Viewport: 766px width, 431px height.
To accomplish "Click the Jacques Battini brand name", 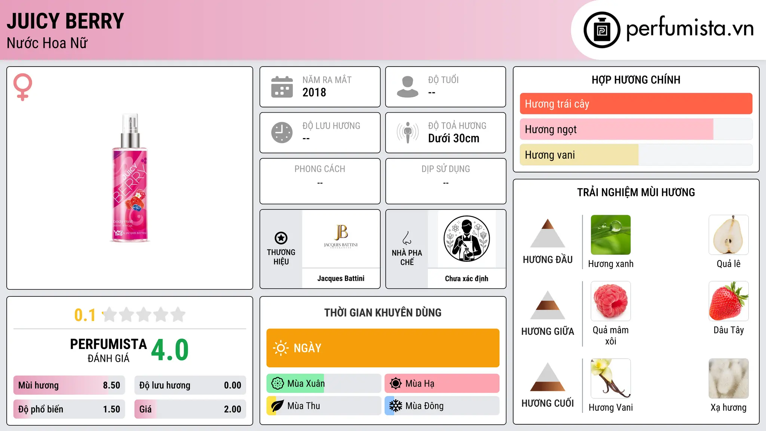I will point(341,278).
